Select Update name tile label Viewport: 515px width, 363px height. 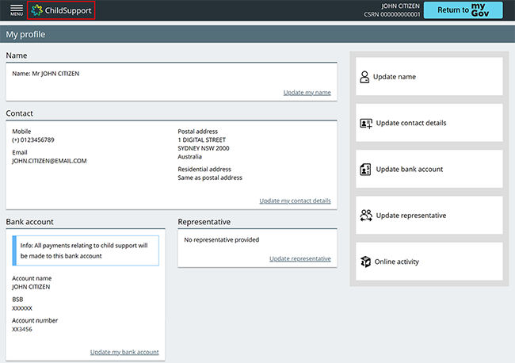tap(395, 77)
